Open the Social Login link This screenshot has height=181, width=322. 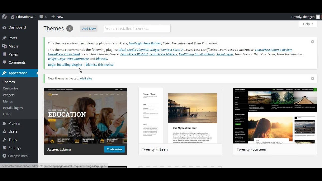225,54
